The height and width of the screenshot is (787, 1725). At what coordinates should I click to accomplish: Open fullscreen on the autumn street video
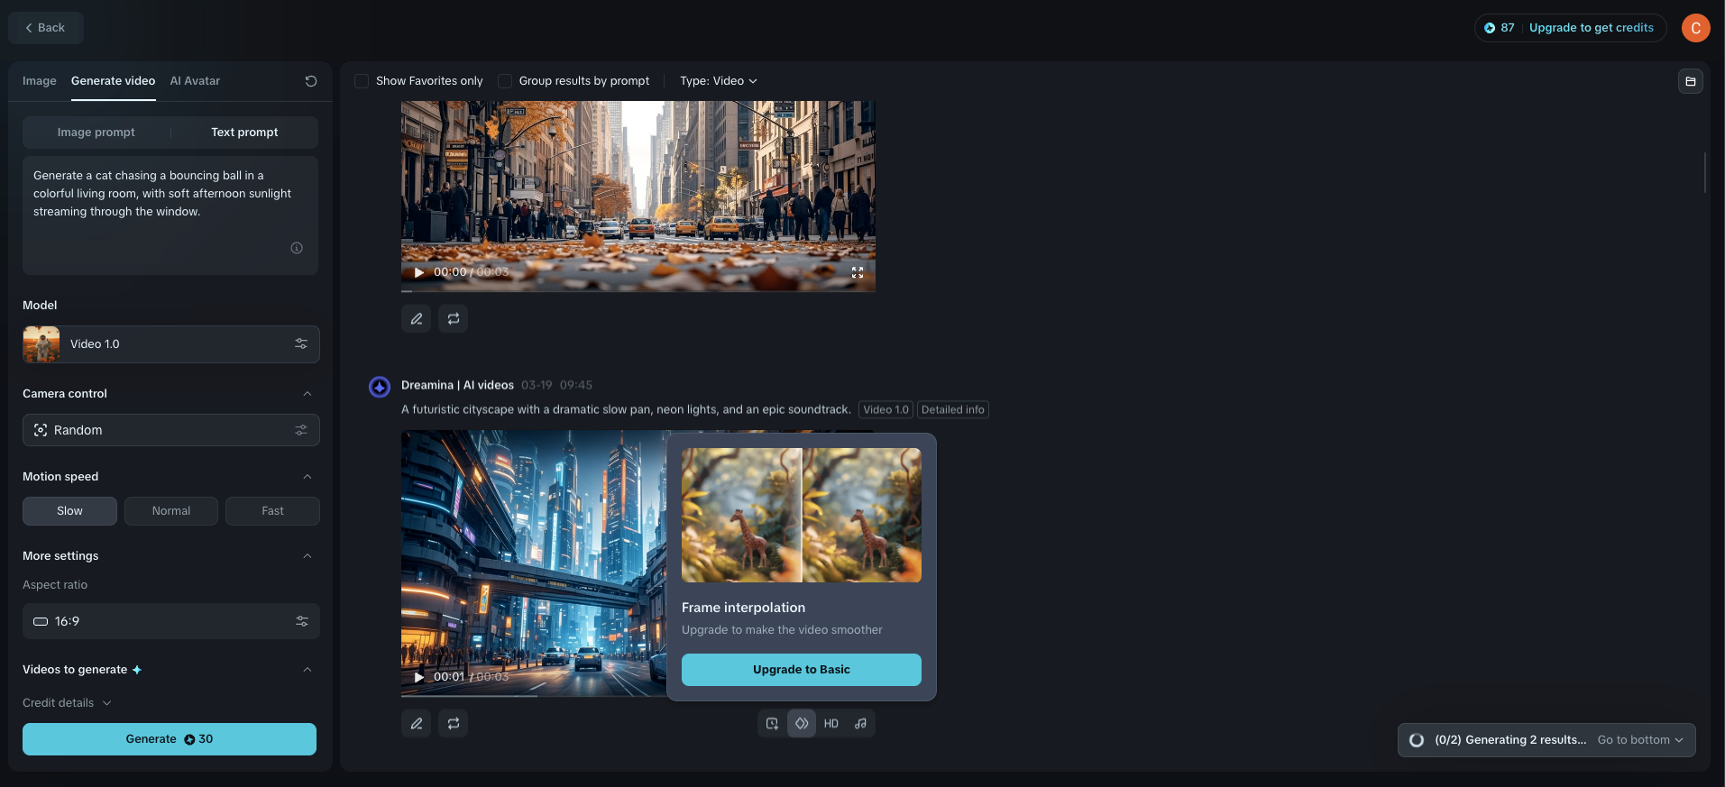pos(858,272)
